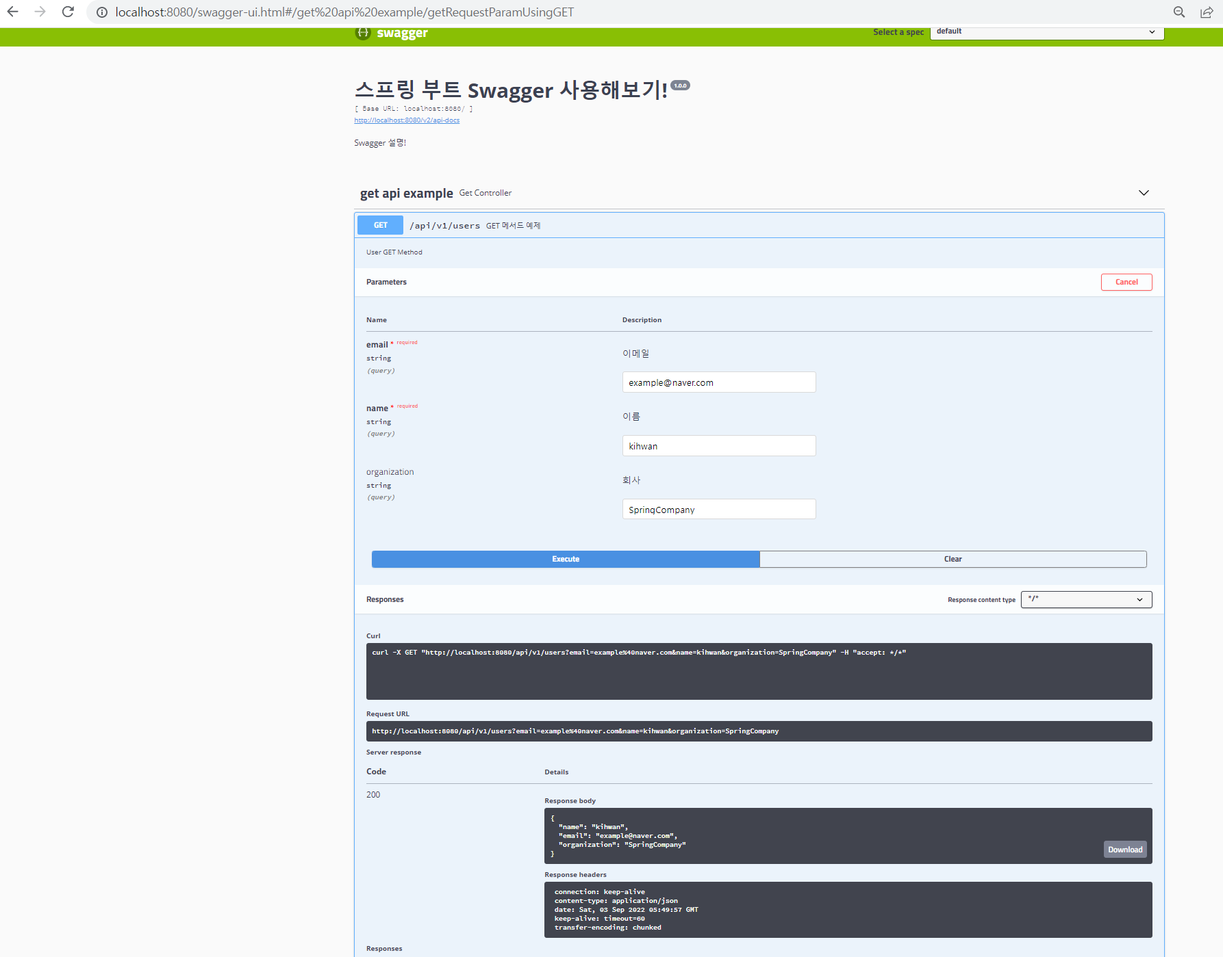Collapse the get api example section chevron
Viewport: 1223px width, 957px height.
click(x=1144, y=193)
